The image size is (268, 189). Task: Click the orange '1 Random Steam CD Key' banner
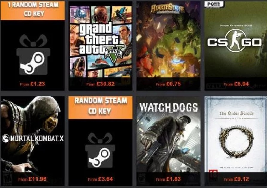point(33,10)
